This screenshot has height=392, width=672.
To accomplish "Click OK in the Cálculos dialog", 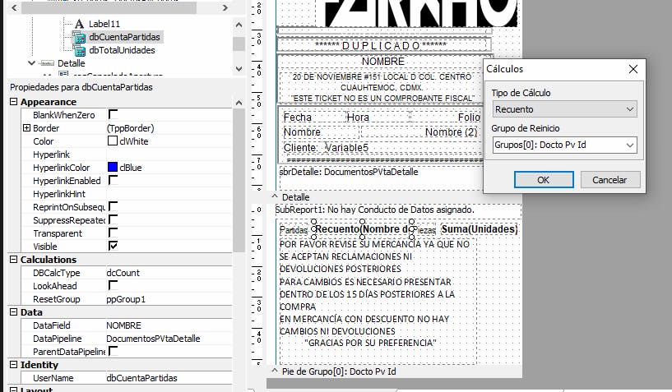I will coord(544,180).
